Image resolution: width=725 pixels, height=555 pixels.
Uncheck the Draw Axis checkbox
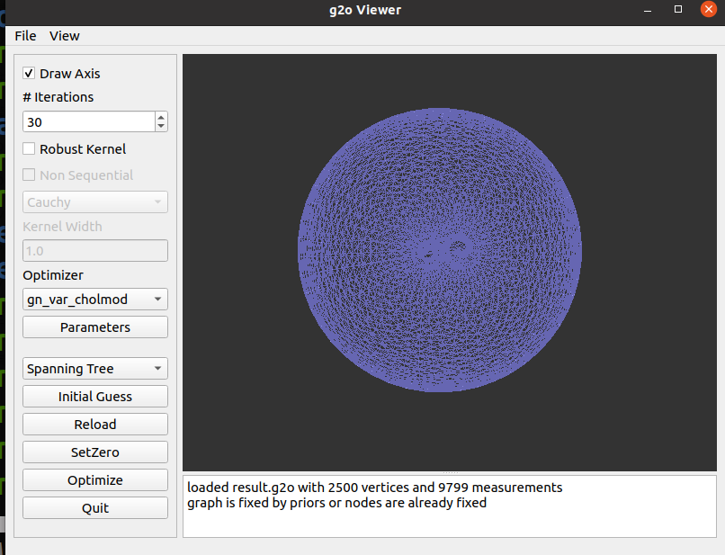(x=29, y=73)
